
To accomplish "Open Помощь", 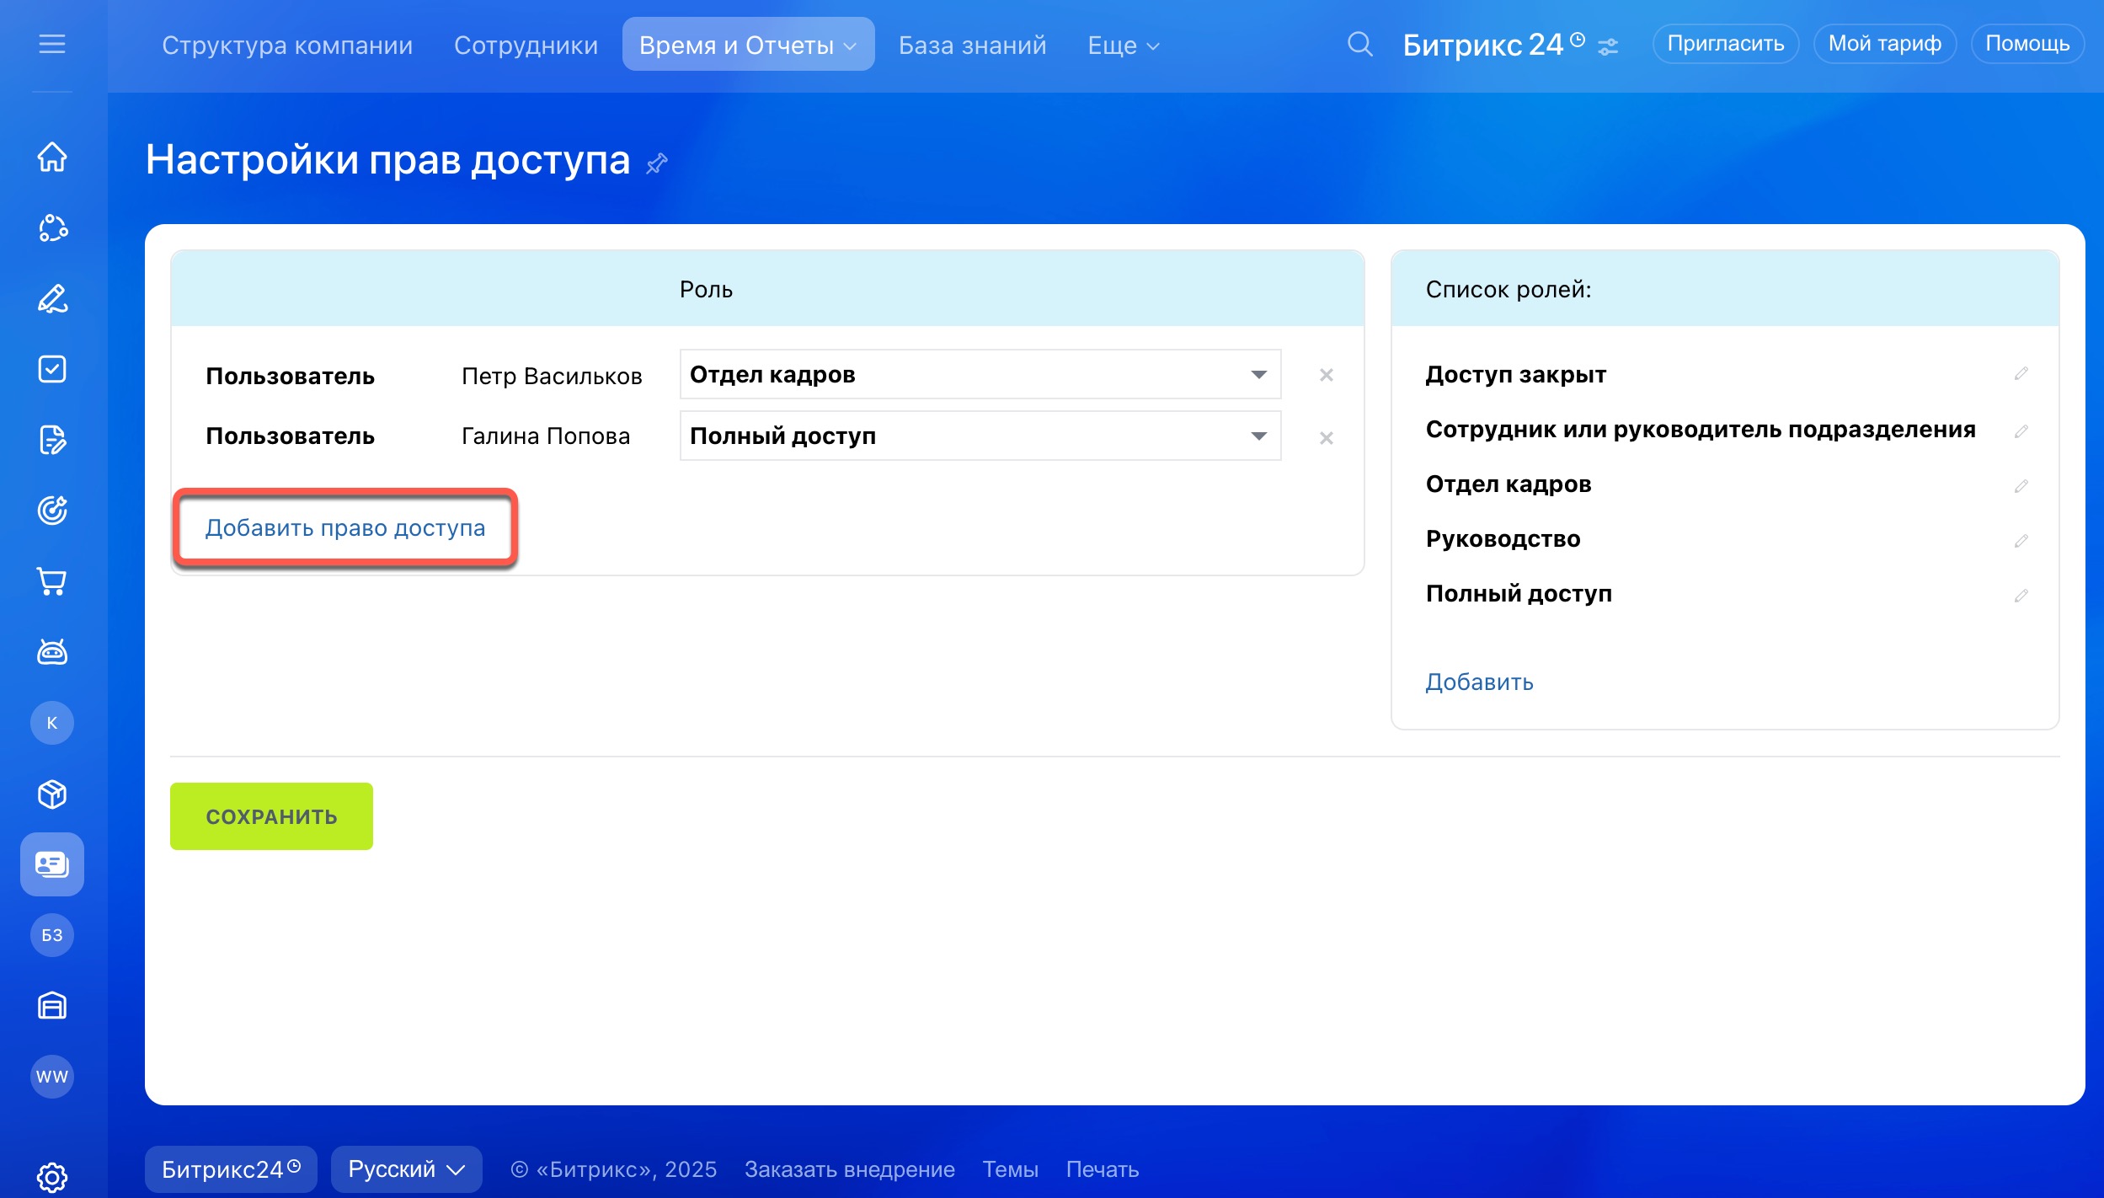I will [x=2027, y=44].
